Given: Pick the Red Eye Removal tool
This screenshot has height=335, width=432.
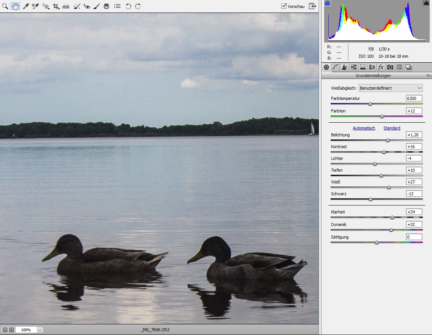Looking at the screenshot, I should pyautogui.click(x=86, y=6).
